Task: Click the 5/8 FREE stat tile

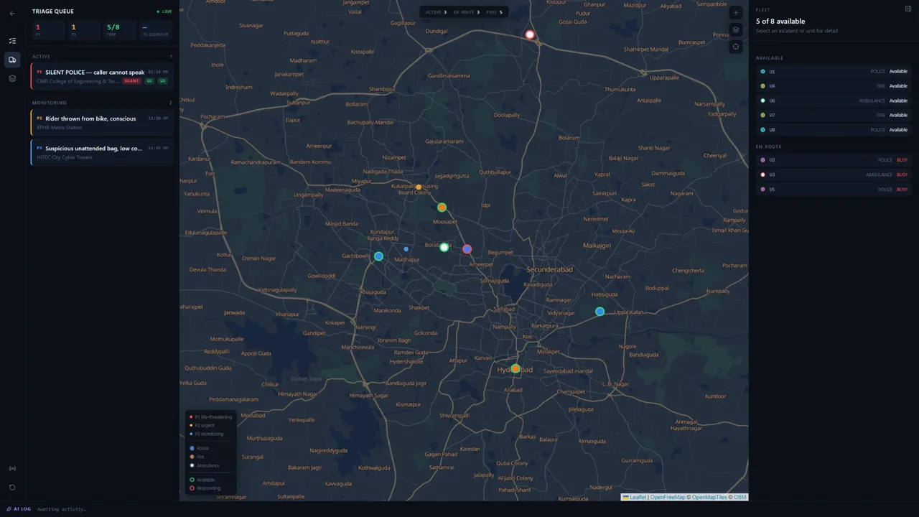Action: (x=119, y=30)
